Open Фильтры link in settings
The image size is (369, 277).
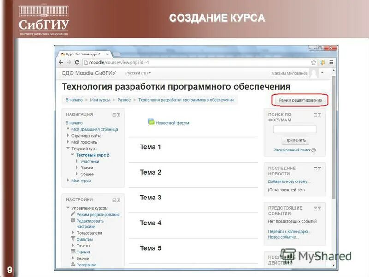coord(84,239)
